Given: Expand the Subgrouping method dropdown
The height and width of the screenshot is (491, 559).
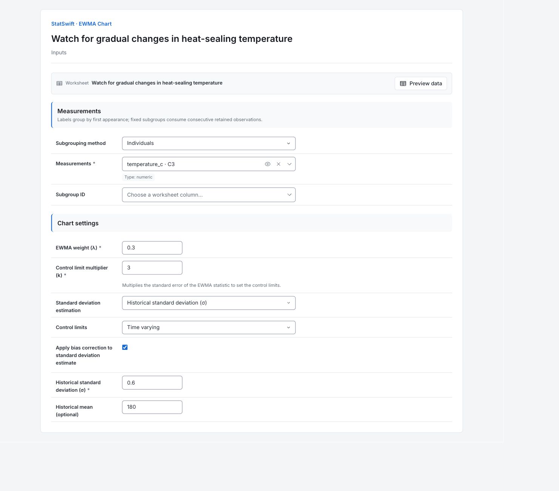Looking at the screenshot, I should point(209,143).
